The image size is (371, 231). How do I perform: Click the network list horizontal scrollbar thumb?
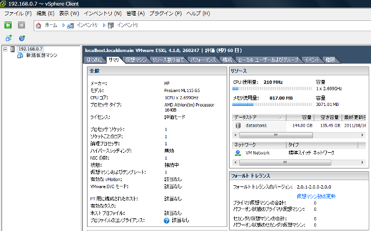click(x=285, y=163)
